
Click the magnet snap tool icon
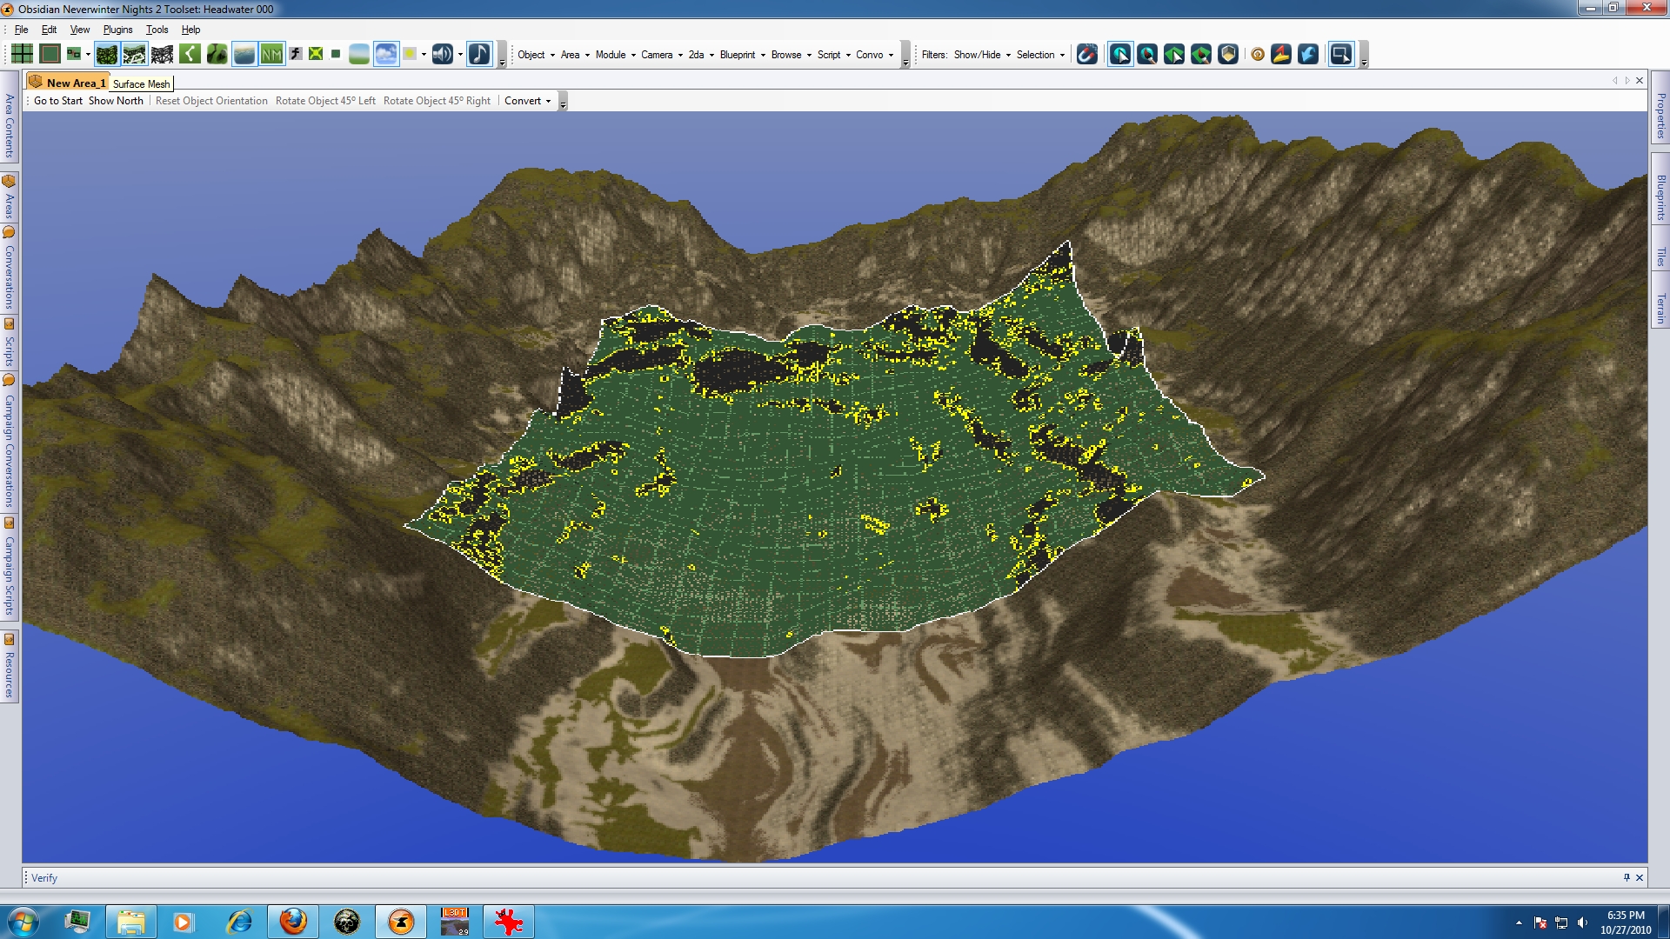click(x=1086, y=54)
